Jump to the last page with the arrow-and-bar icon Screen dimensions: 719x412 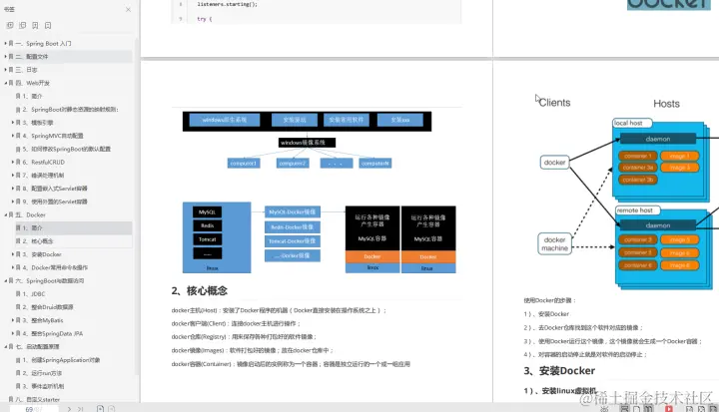[x=80, y=409]
